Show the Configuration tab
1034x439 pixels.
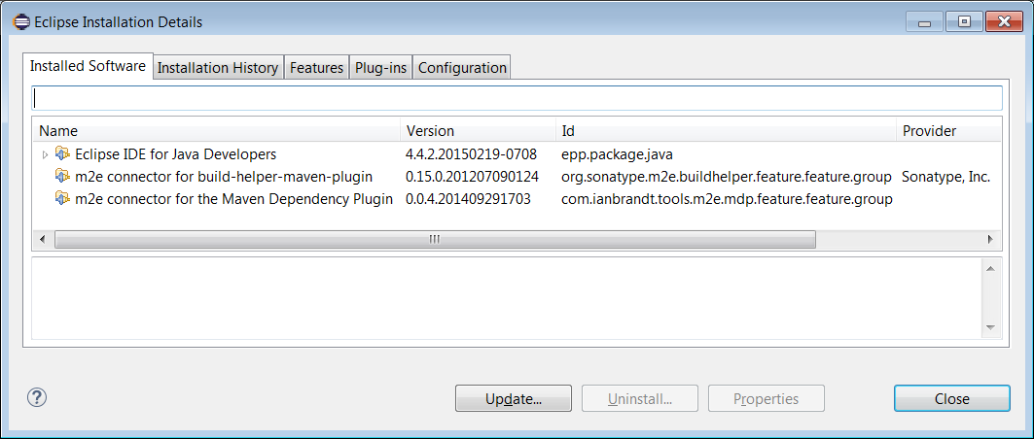462,67
